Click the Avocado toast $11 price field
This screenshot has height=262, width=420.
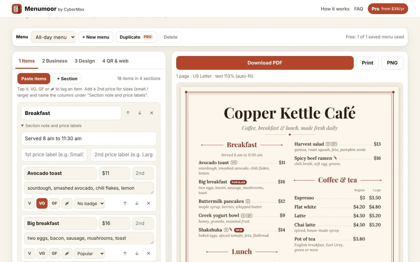pyautogui.click(x=115, y=173)
